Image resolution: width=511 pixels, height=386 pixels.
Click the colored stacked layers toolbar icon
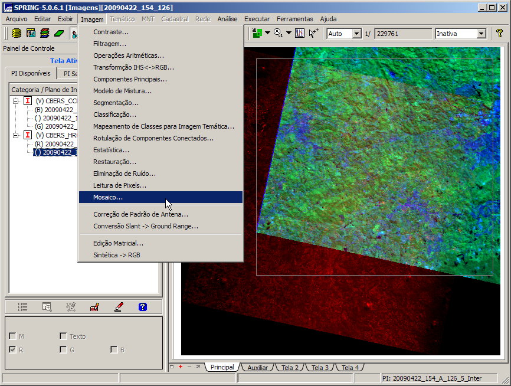tap(45, 34)
